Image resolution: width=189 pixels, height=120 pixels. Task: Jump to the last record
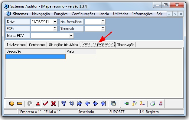[x=103, y=103]
